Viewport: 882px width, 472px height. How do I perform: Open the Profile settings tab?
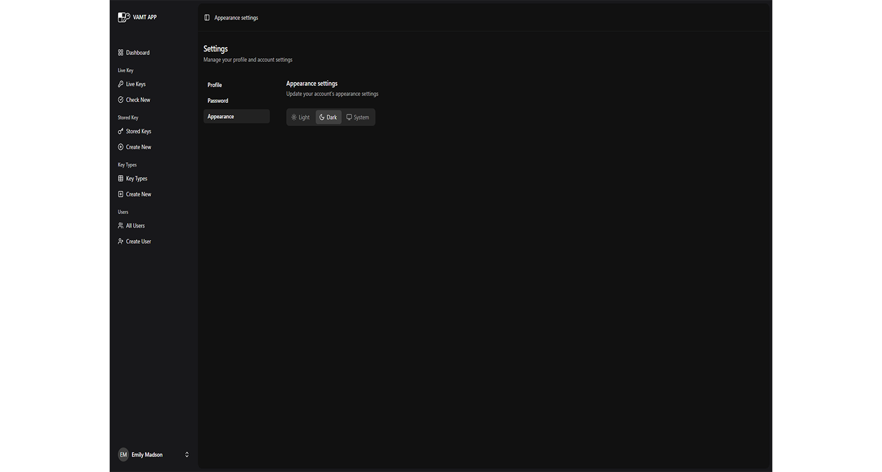(215, 85)
